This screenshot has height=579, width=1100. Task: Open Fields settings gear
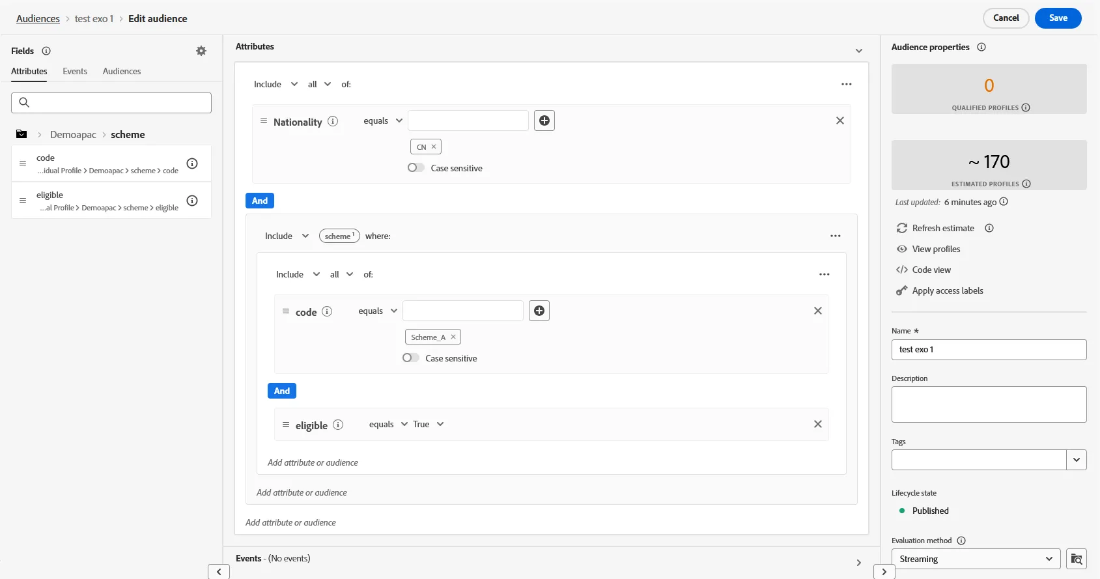point(201,51)
